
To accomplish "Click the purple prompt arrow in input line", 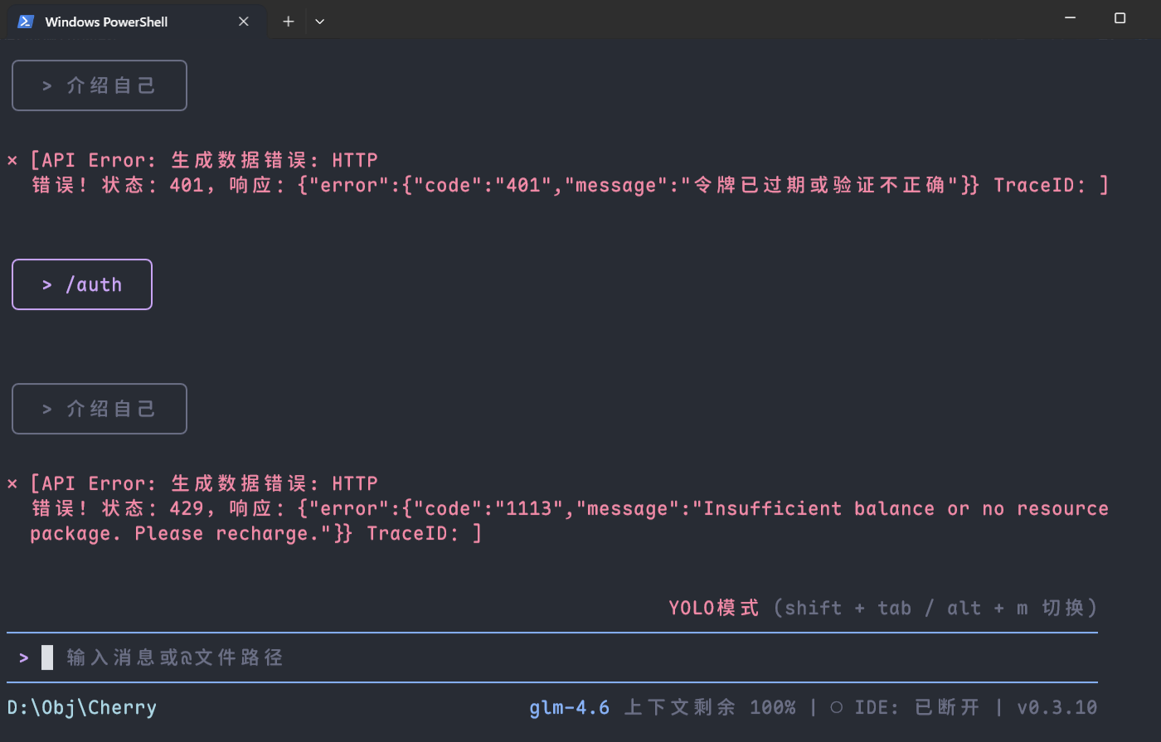I will pyautogui.click(x=24, y=657).
